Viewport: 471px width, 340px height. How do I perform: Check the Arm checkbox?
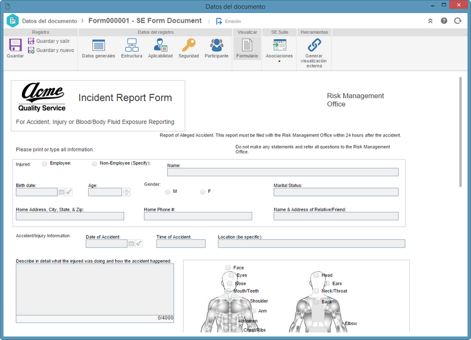(253, 311)
